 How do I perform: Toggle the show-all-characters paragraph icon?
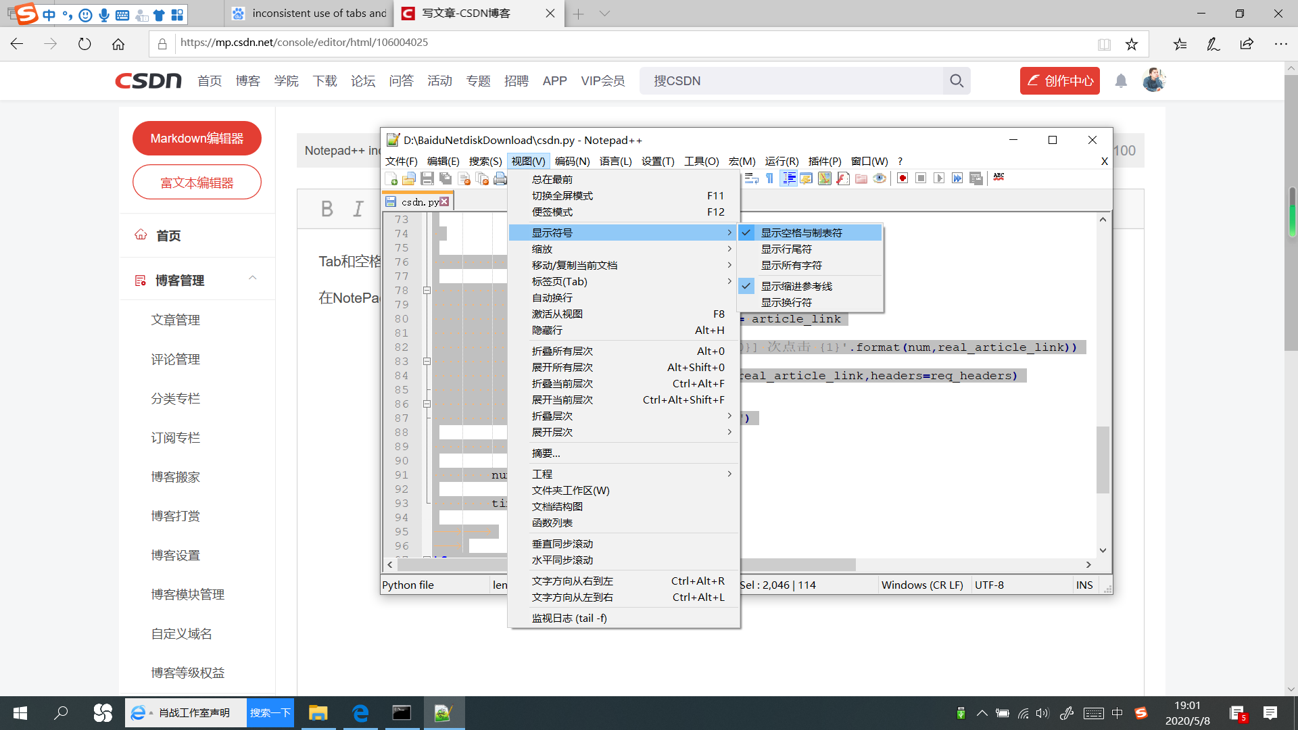point(770,178)
